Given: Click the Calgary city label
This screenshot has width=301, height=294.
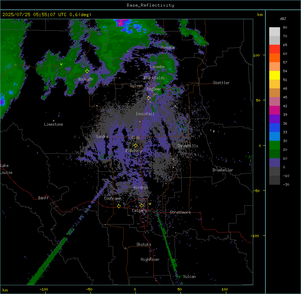Looking at the screenshot, I should click(139, 211).
